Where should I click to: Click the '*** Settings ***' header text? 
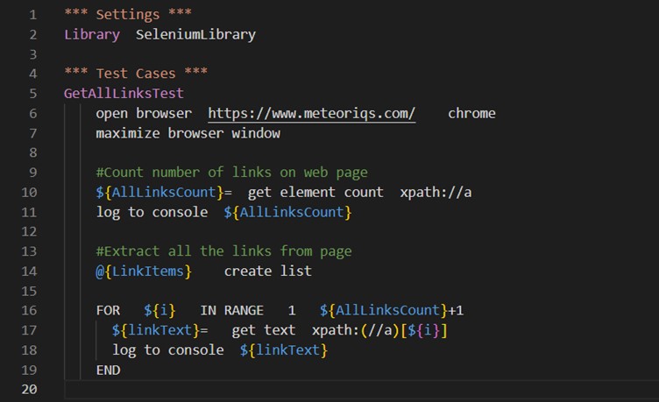[x=128, y=14]
